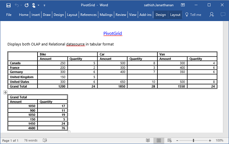
Task: Open the Share icon in the ribbon
Action: (x=212, y=15)
